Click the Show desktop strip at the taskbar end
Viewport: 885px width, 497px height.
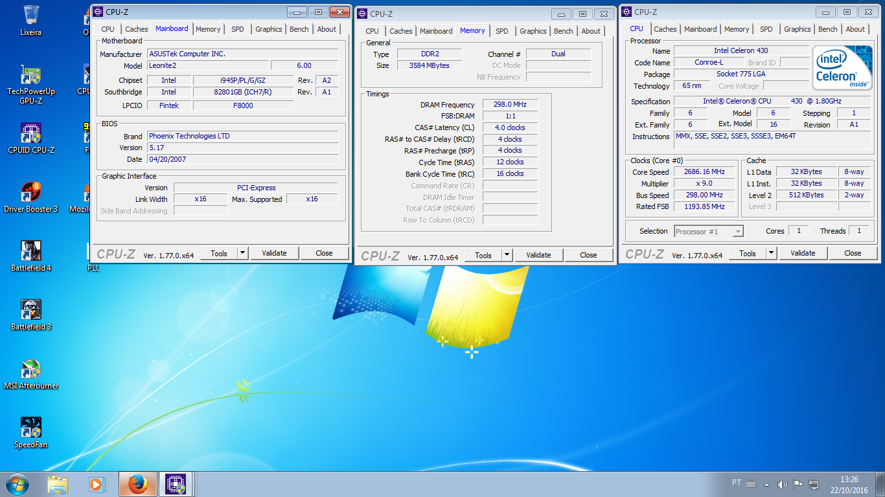click(880, 484)
